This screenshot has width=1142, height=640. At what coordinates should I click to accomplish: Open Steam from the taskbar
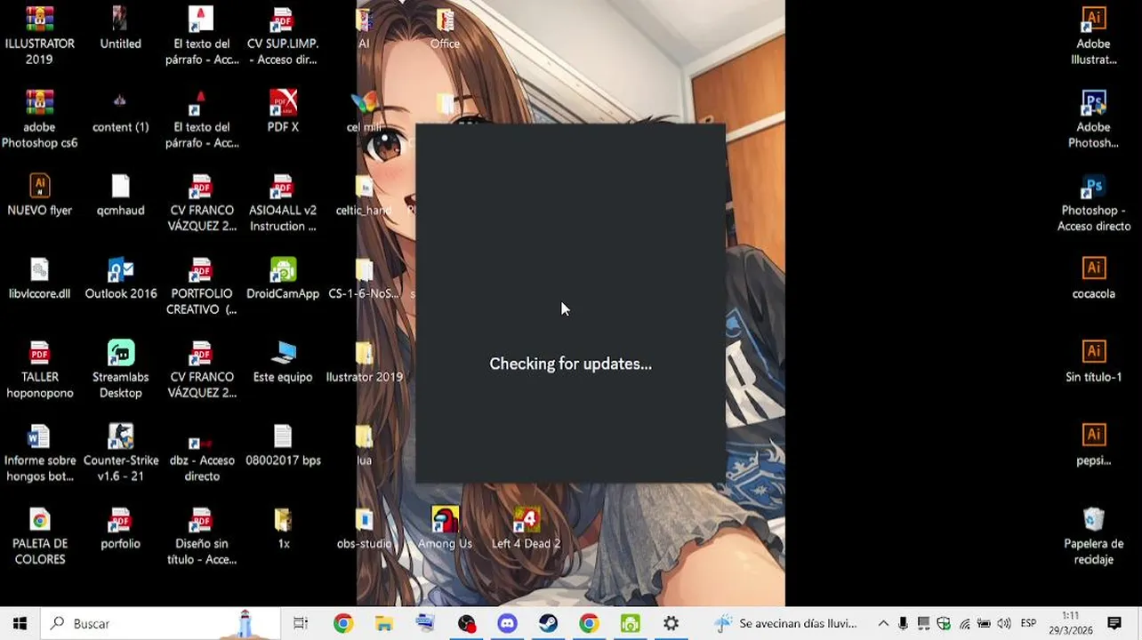[x=548, y=624]
